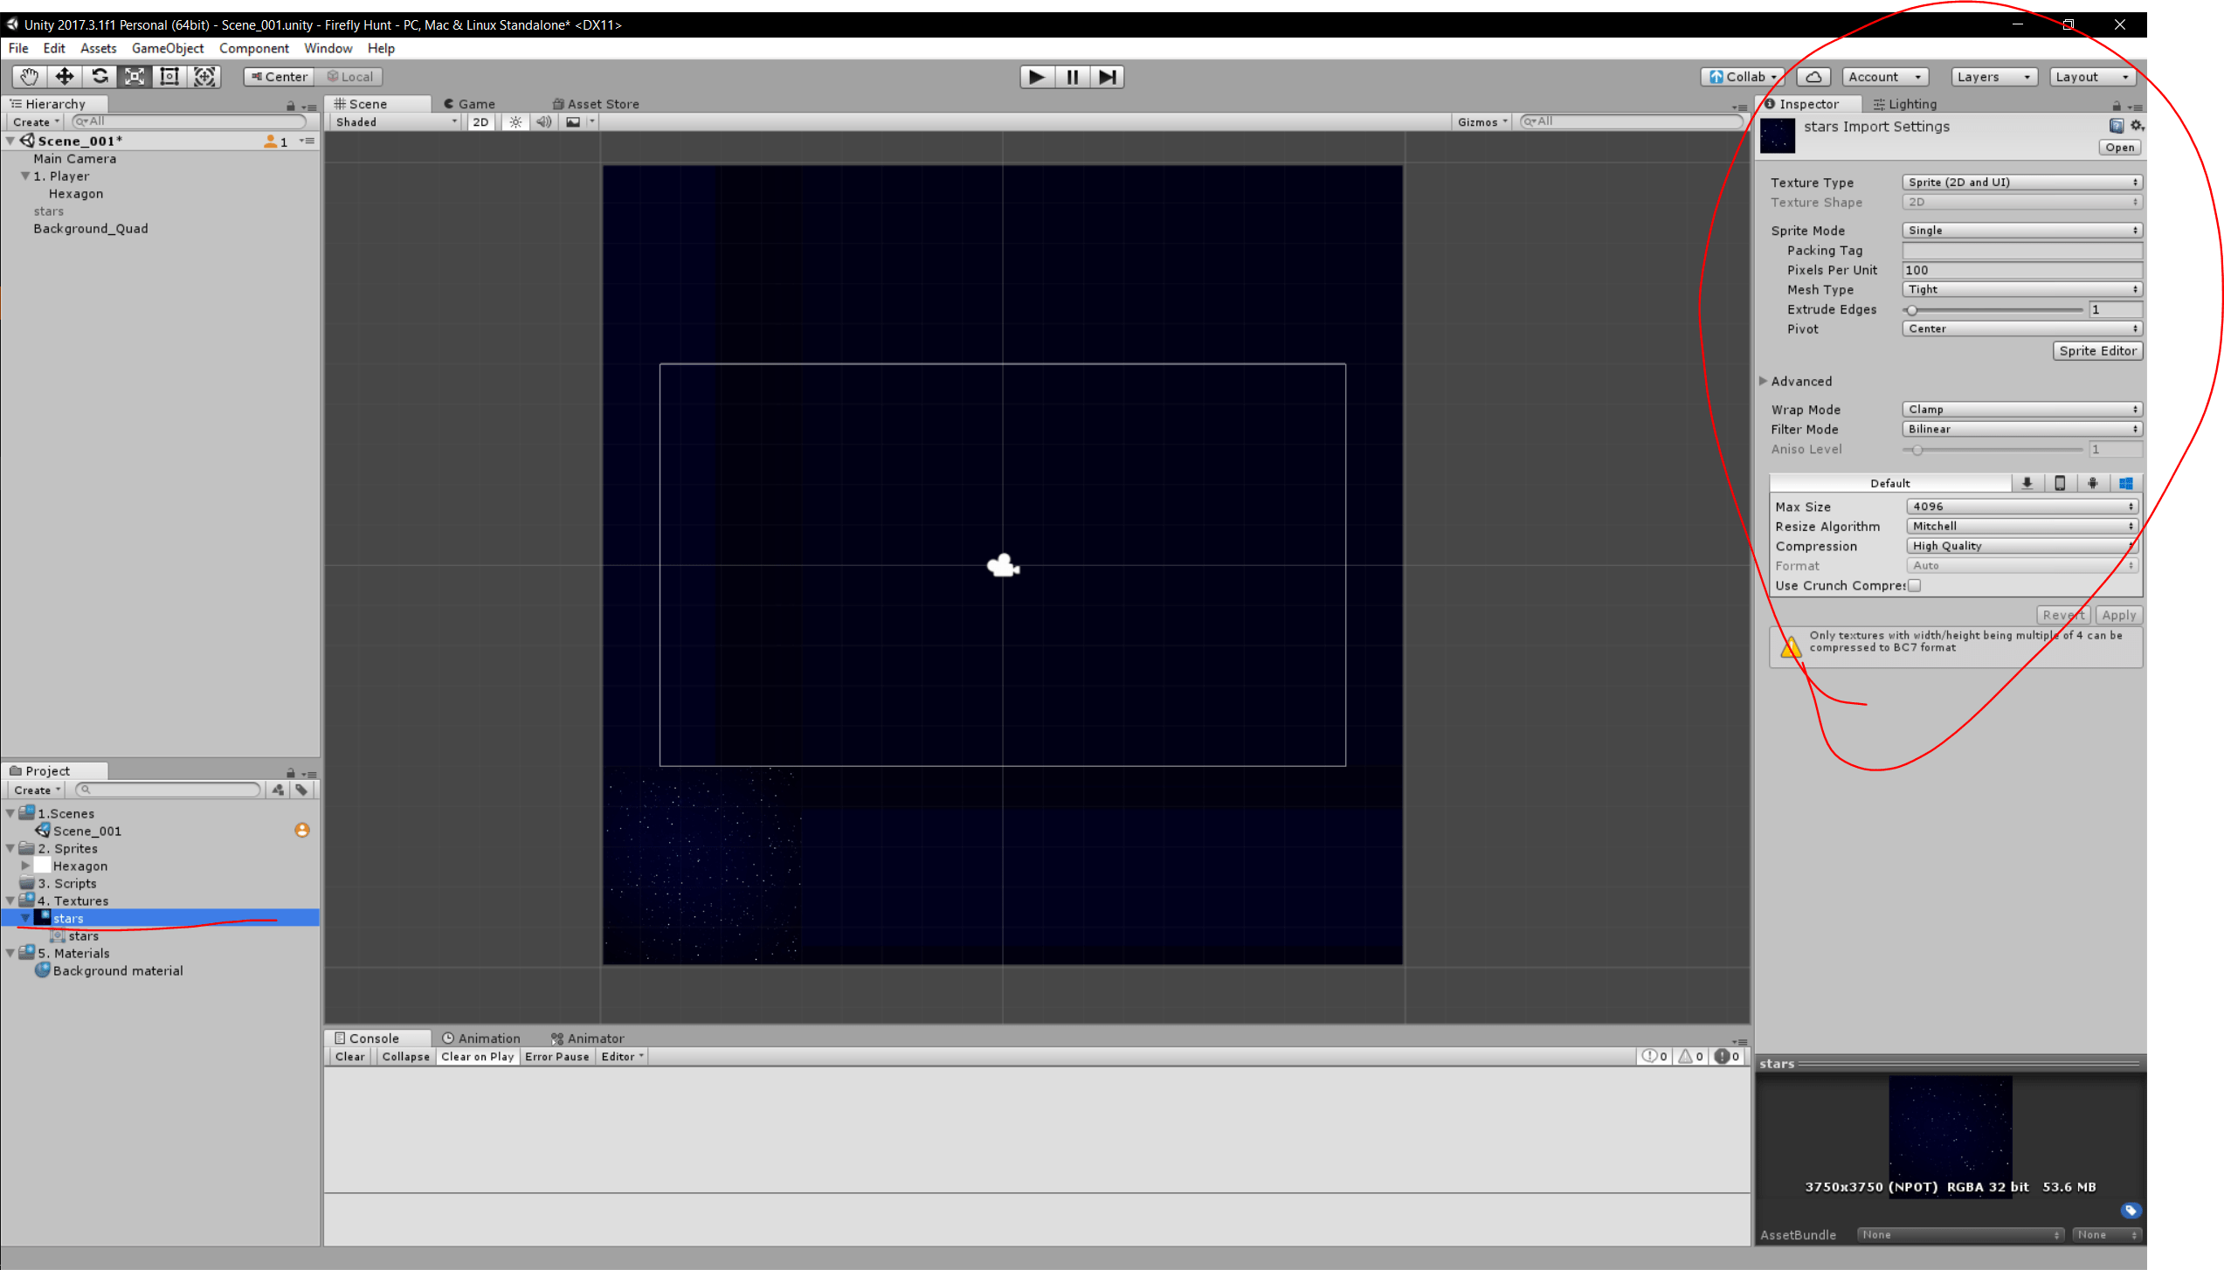This screenshot has width=2224, height=1270.
Task: Open the Texture Type dropdown
Action: [x=2021, y=183]
